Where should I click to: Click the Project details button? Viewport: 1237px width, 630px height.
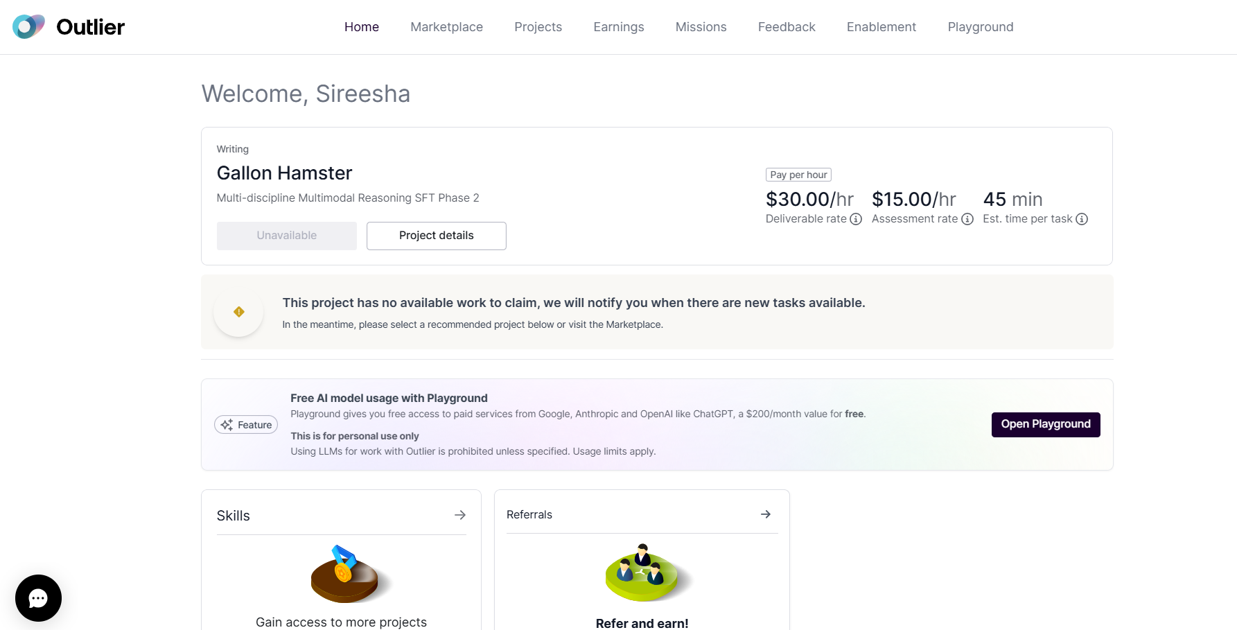tap(436, 236)
